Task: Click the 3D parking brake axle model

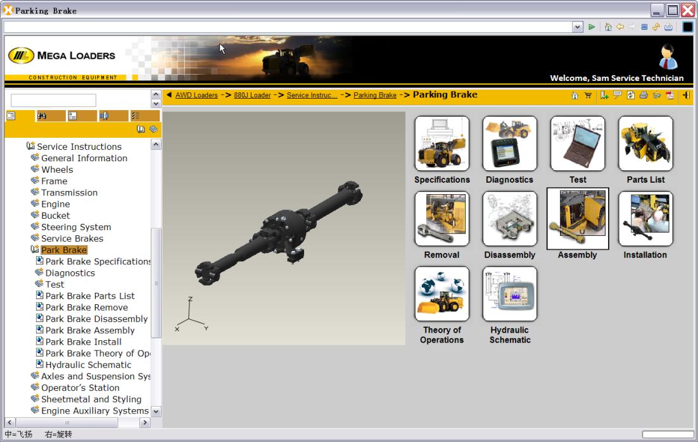Action: [279, 232]
